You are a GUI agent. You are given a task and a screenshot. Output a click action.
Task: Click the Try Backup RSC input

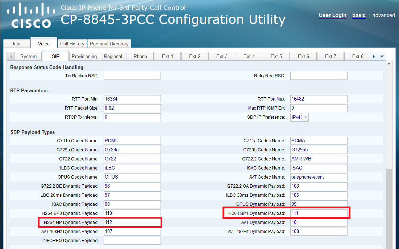point(132,76)
